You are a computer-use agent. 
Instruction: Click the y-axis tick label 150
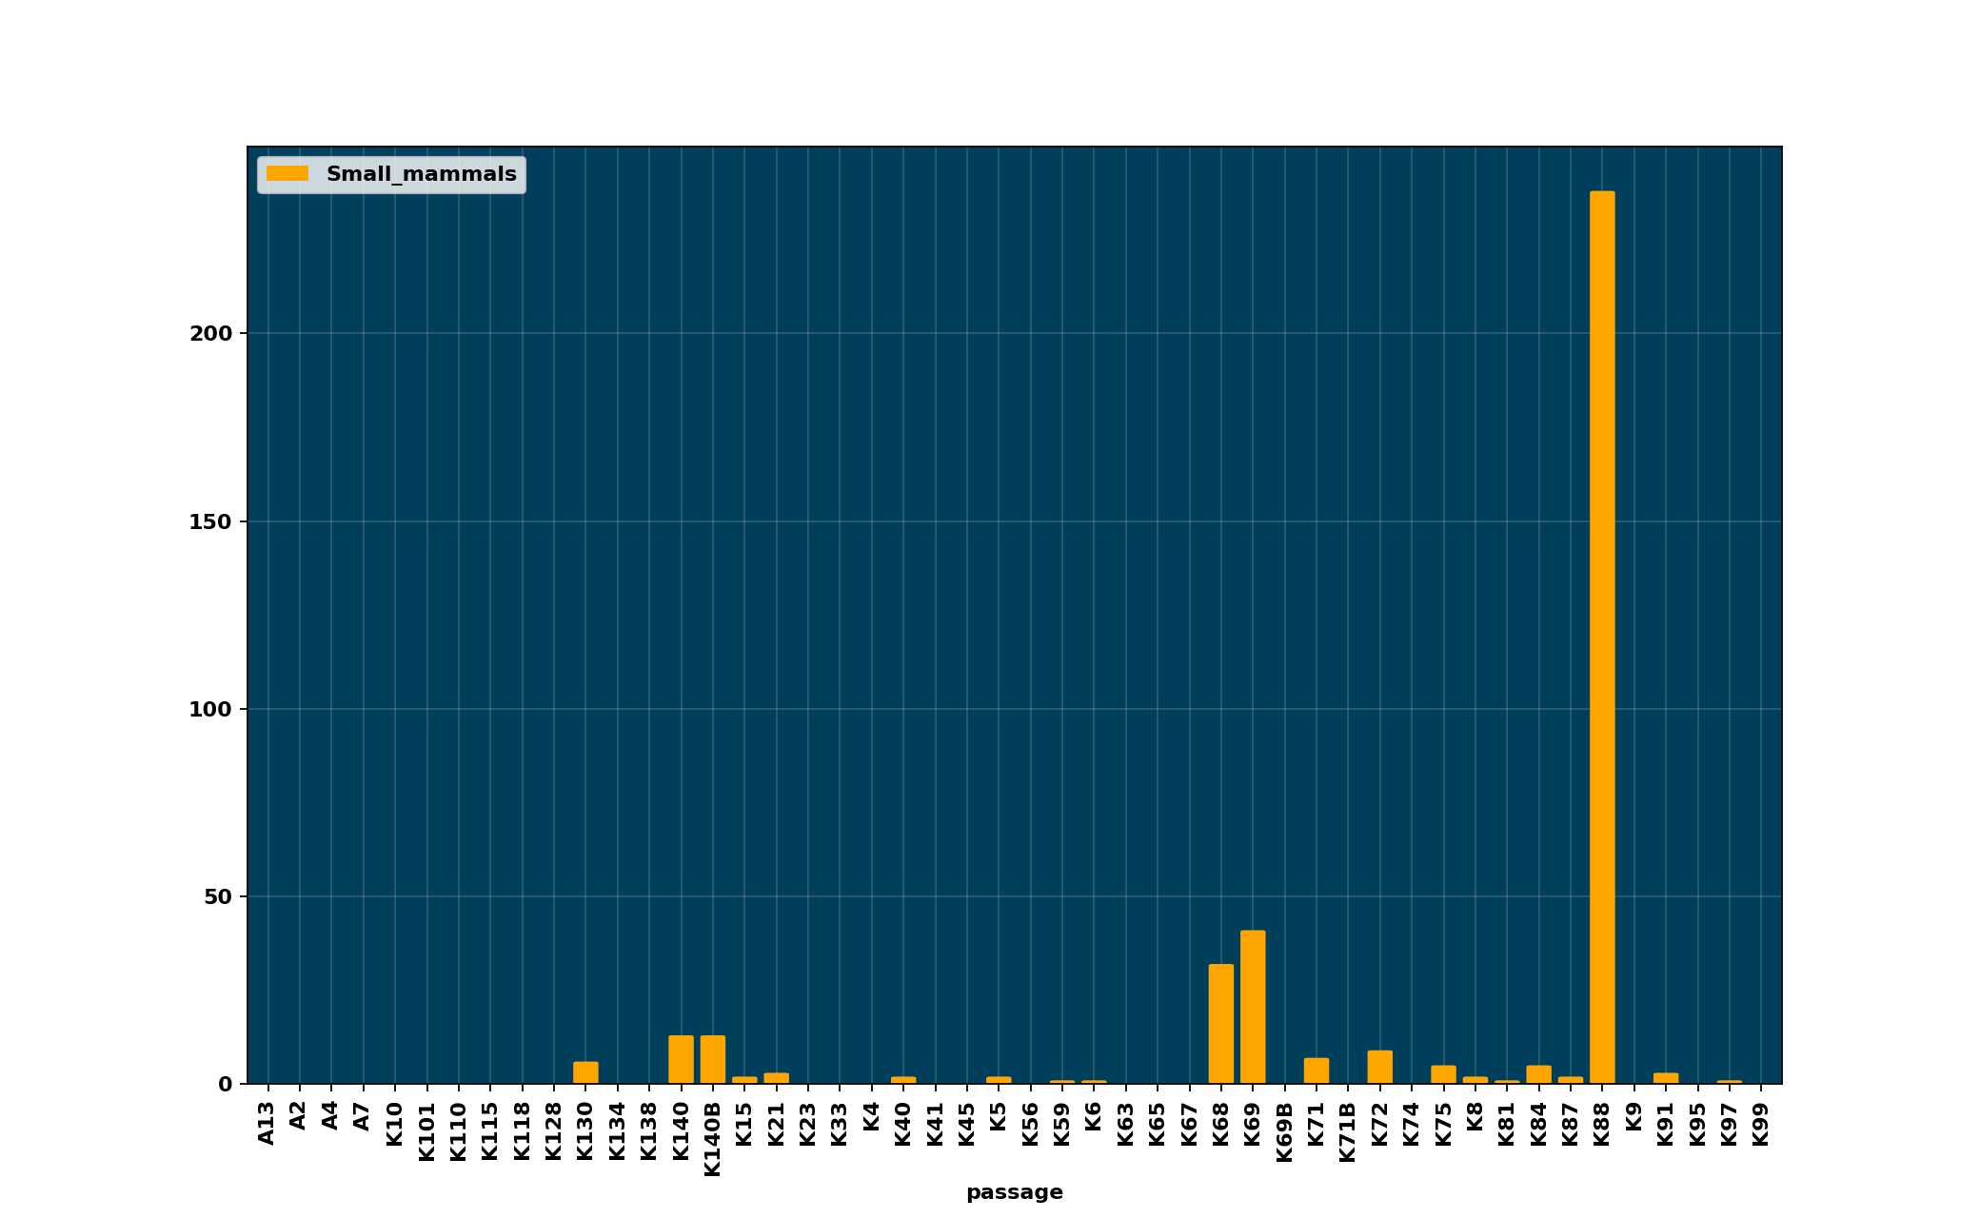[210, 521]
